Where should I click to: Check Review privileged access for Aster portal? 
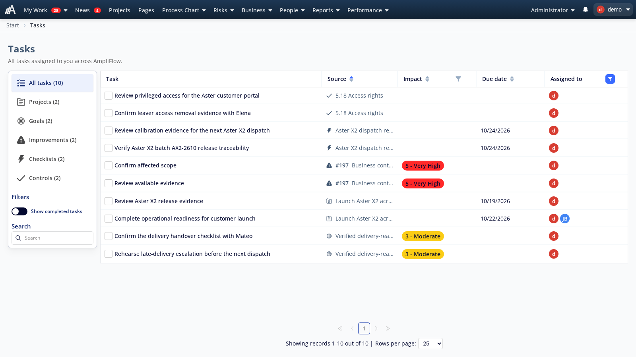click(109, 96)
